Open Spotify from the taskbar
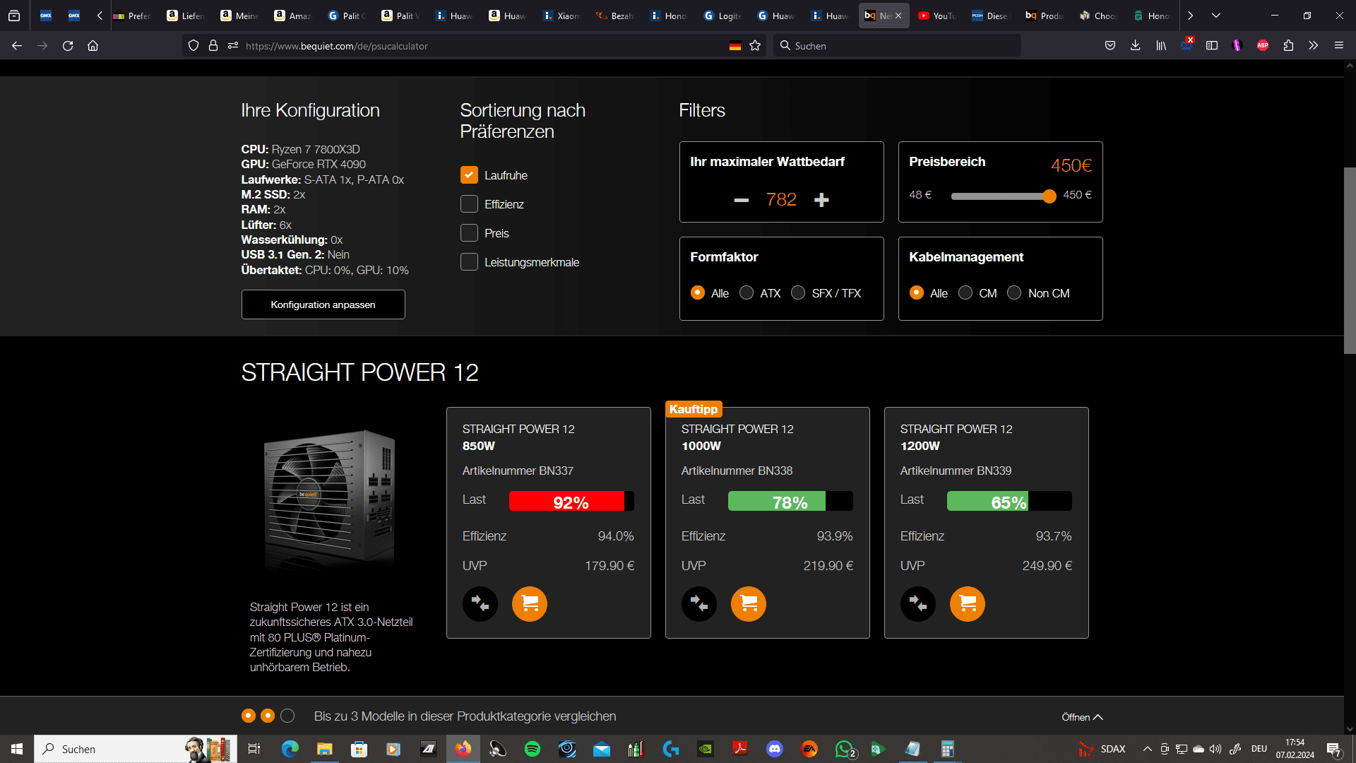 pos(533,749)
